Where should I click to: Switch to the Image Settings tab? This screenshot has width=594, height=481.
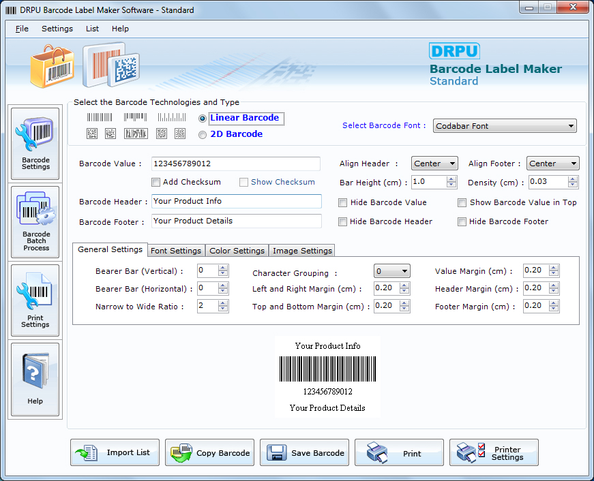302,251
